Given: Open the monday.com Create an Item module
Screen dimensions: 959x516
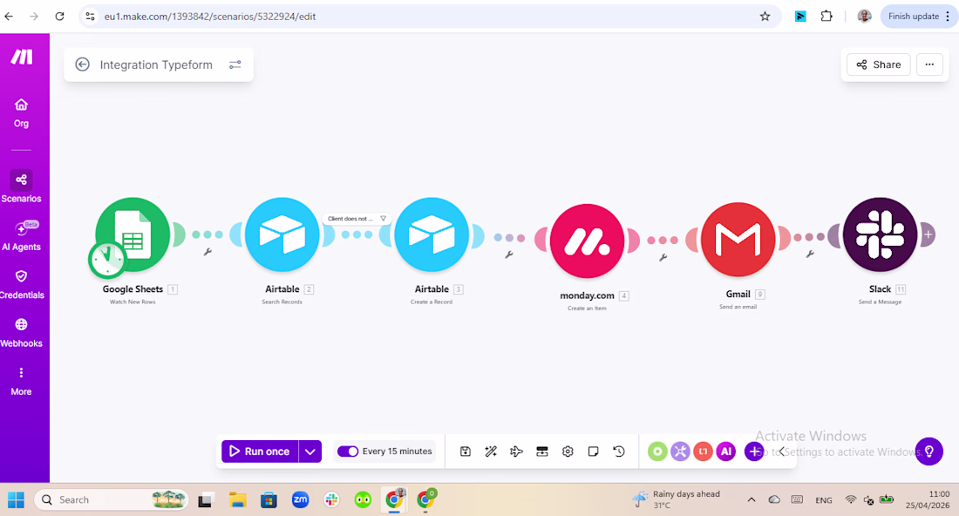Looking at the screenshot, I should tap(587, 241).
